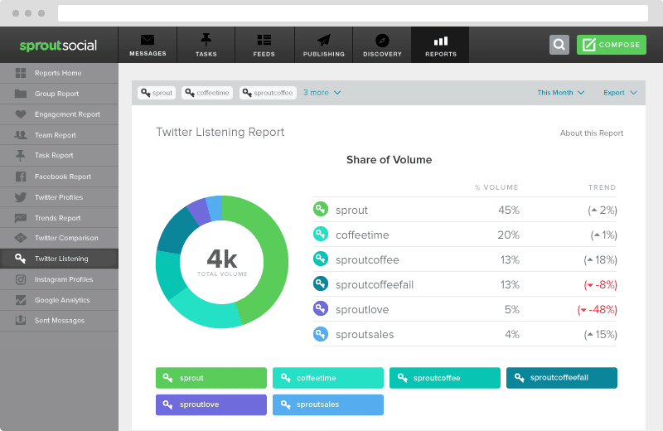Click the sproutcoffeefail key icon in table

(x=321, y=284)
